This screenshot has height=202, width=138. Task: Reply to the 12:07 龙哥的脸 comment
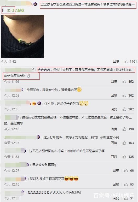coord(114,143)
